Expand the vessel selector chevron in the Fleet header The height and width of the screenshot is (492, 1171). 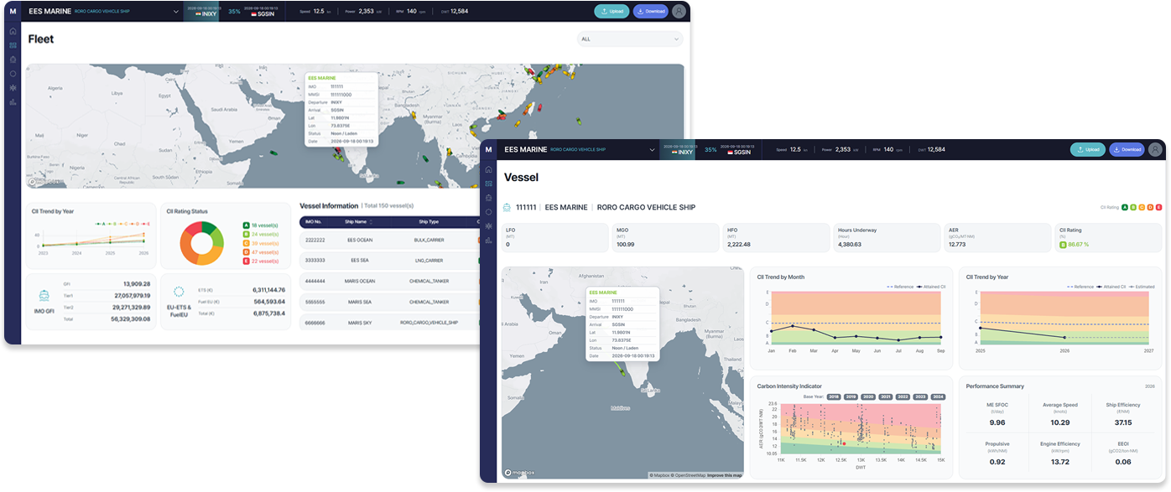pyautogui.click(x=176, y=12)
